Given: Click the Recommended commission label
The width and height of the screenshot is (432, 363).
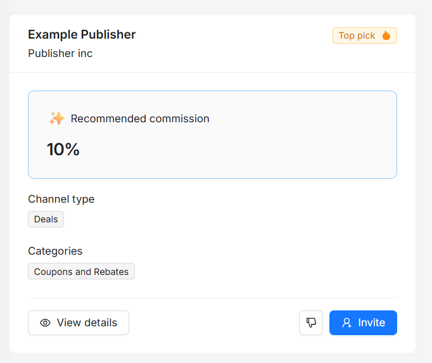Looking at the screenshot, I should click(x=140, y=119).
